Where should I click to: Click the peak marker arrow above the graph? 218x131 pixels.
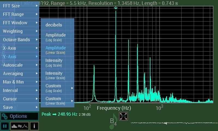(116, 8)
